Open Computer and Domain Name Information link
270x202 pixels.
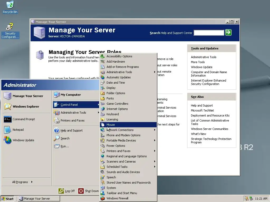[209, 74]
